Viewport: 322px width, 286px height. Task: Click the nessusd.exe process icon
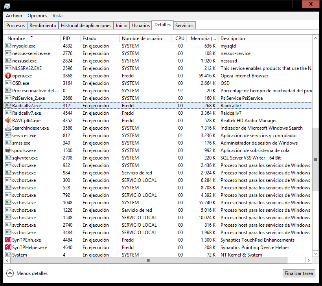(8, 60)
